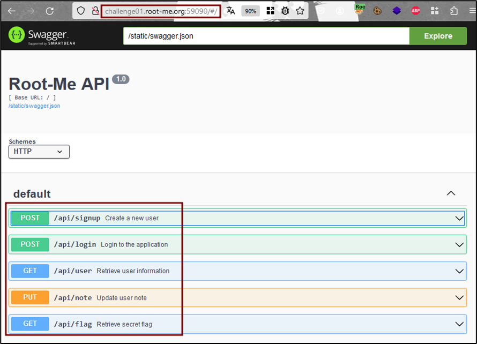Bookmark this page with the star icon
Viewport: 477px width, 344px height.
[x=299, y=11]
